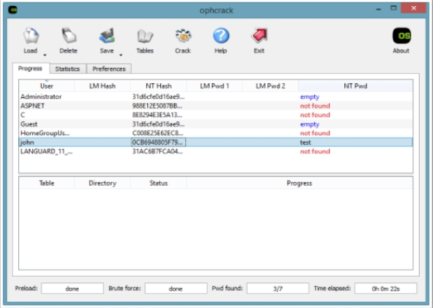Viewport: 433px width, 308px height.
Task: Minimize the ophcrack window
Action: tap(379, 9)
